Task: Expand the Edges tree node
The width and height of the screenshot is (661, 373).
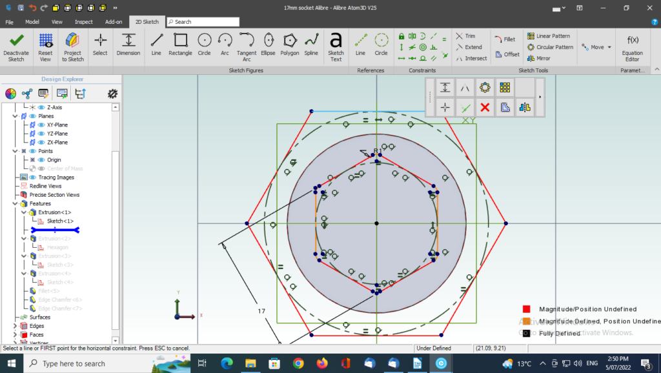Action: tap(15, 326)
